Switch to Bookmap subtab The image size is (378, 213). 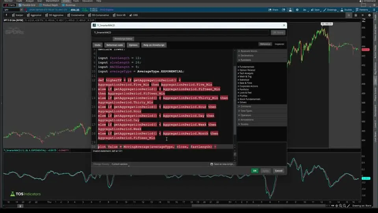pos(69,5)
